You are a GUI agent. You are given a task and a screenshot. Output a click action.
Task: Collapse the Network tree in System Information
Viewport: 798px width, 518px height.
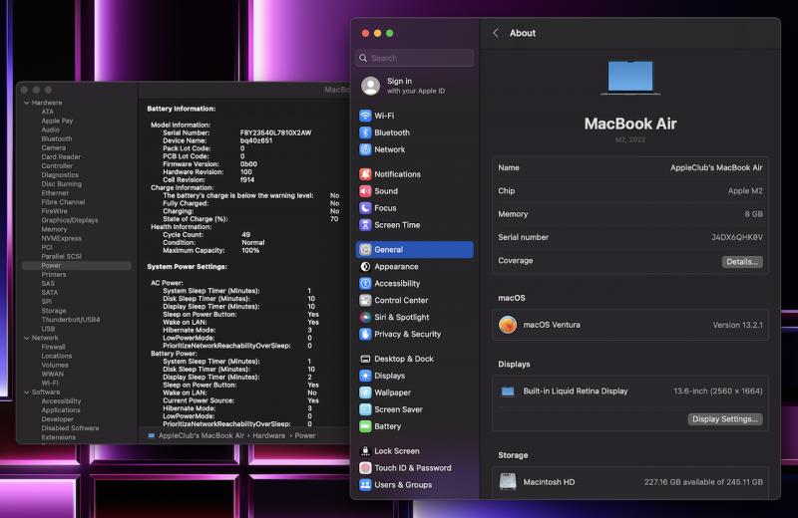pos(27,338)
